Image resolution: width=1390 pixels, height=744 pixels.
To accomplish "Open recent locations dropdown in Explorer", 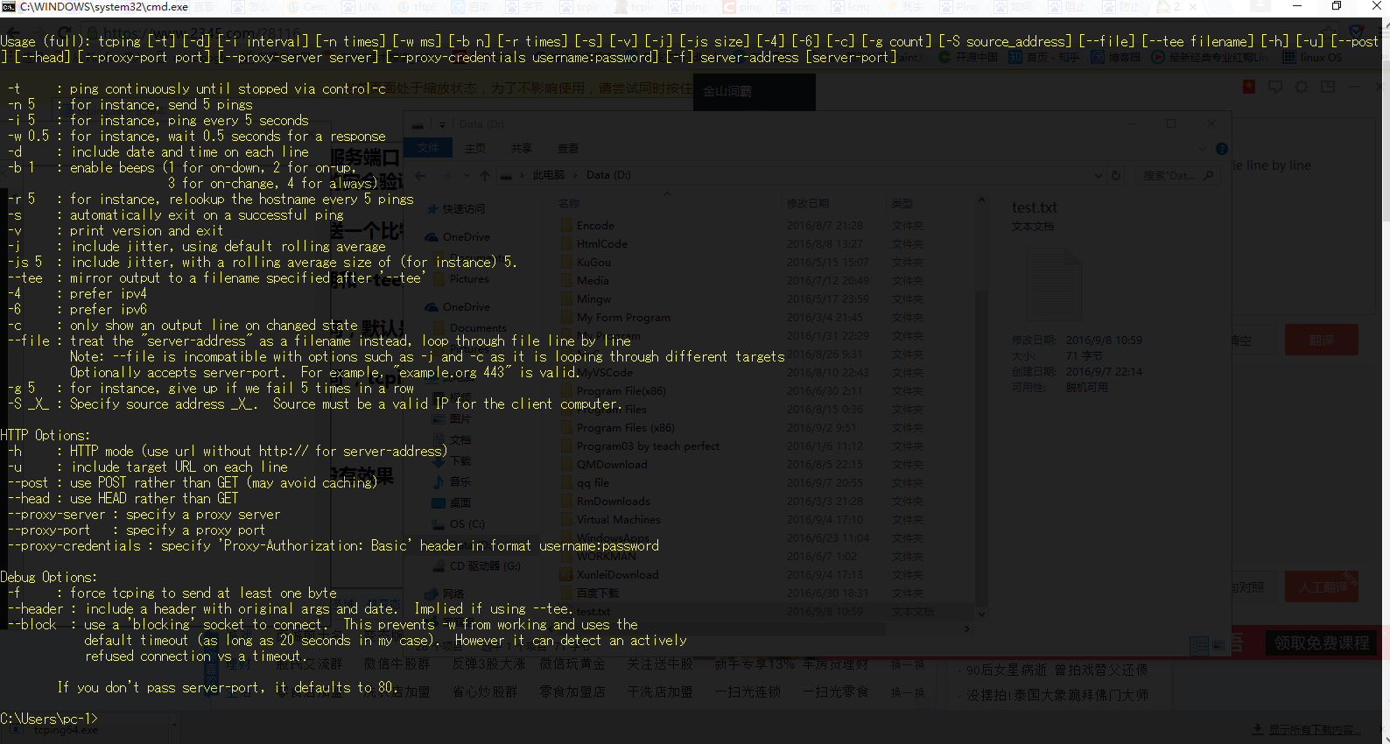I will coord(467,176).
